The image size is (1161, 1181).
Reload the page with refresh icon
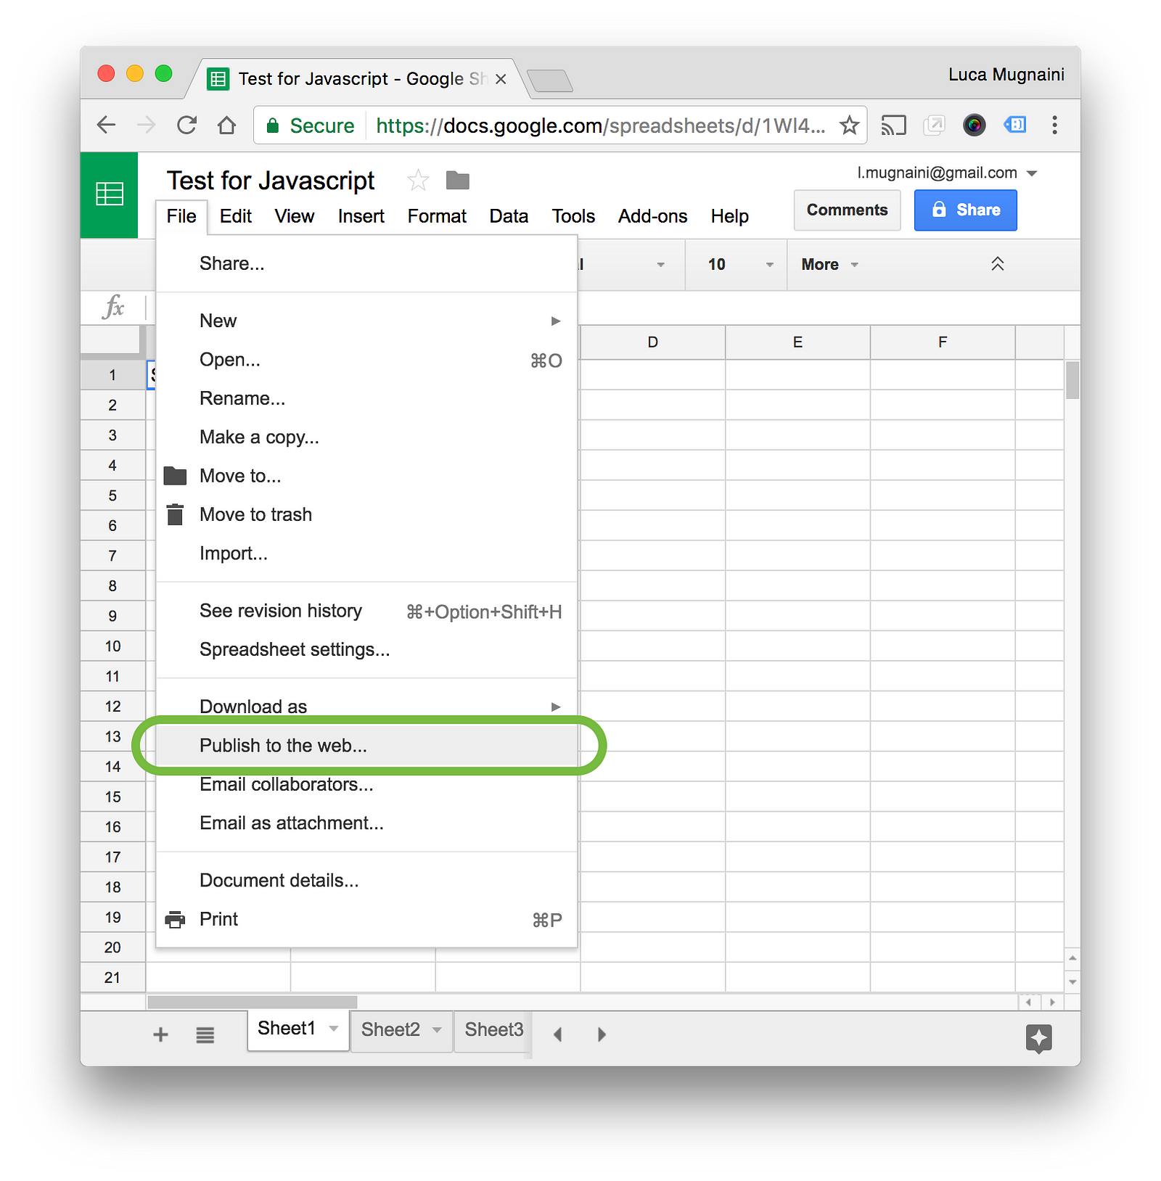187,125
